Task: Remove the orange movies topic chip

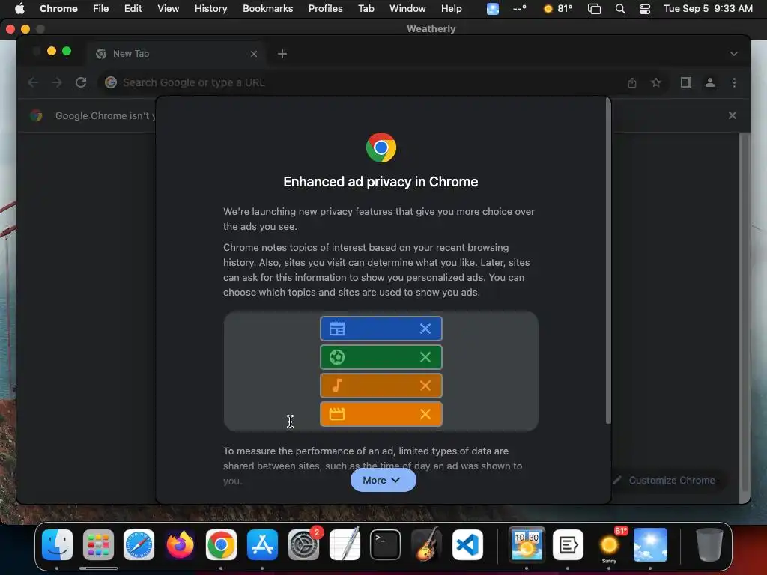Action: coord(425,414)
